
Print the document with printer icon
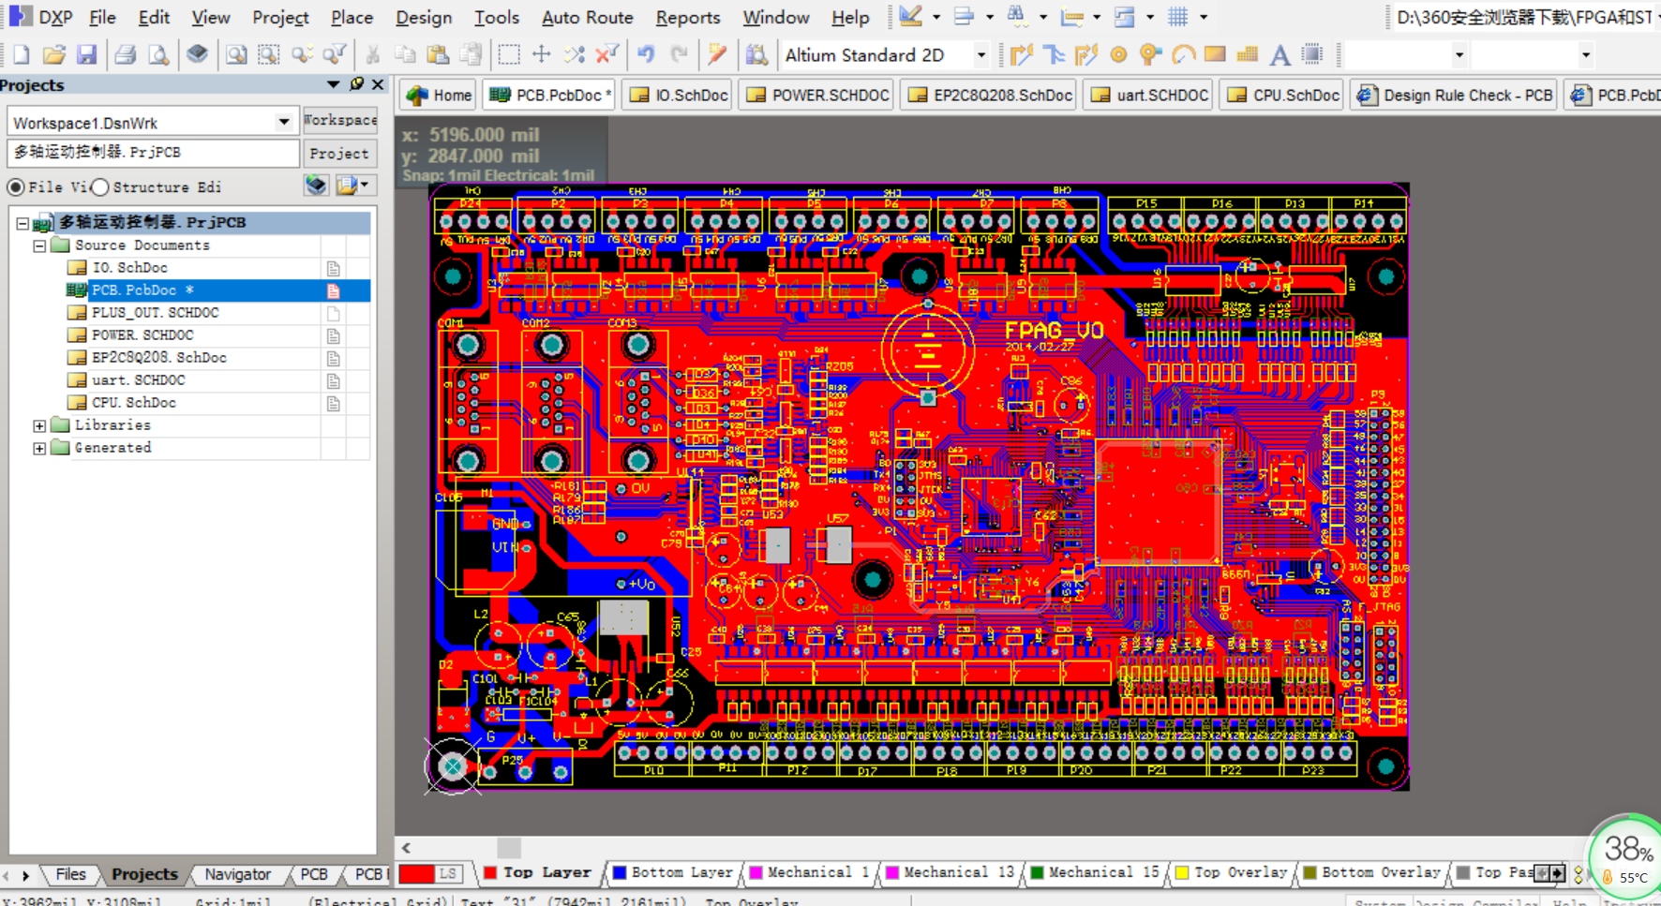[x=126, y=55]
